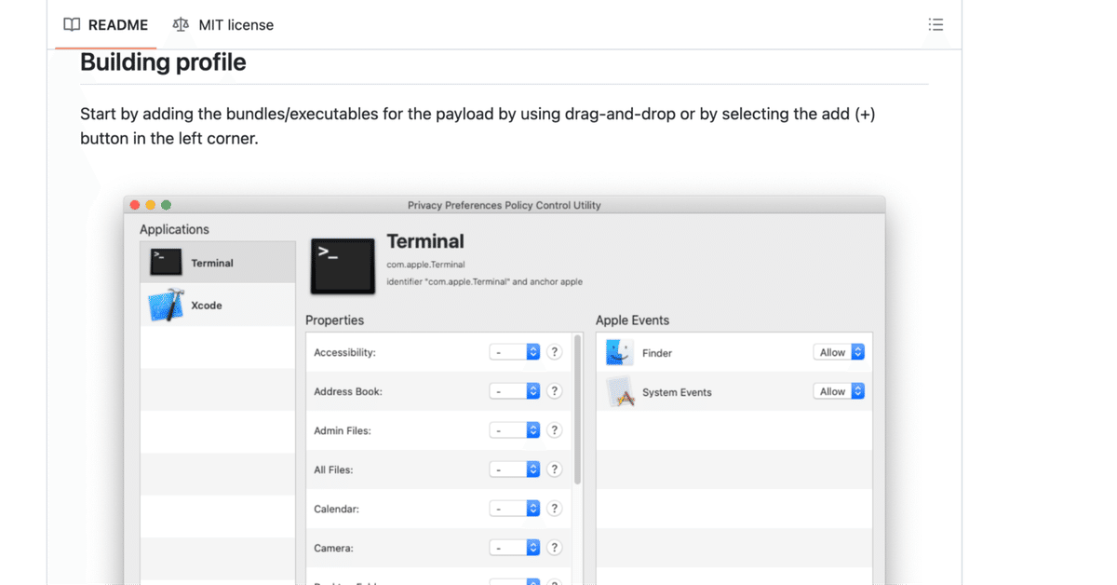1117x585 pixels.
Task: Open the Accessibility permission dropdown
Action: click(x=515, y=352)
